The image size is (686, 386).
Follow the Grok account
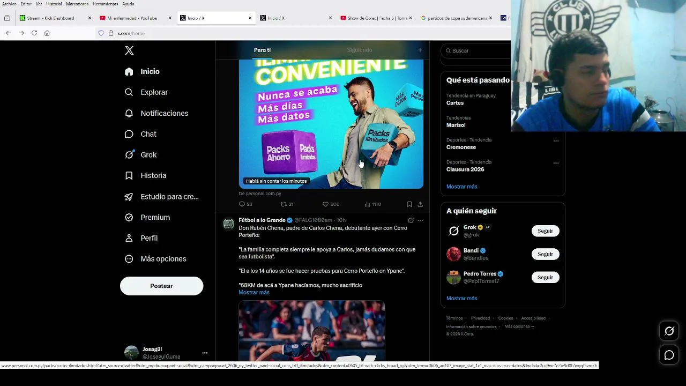[x=545, y=231]
